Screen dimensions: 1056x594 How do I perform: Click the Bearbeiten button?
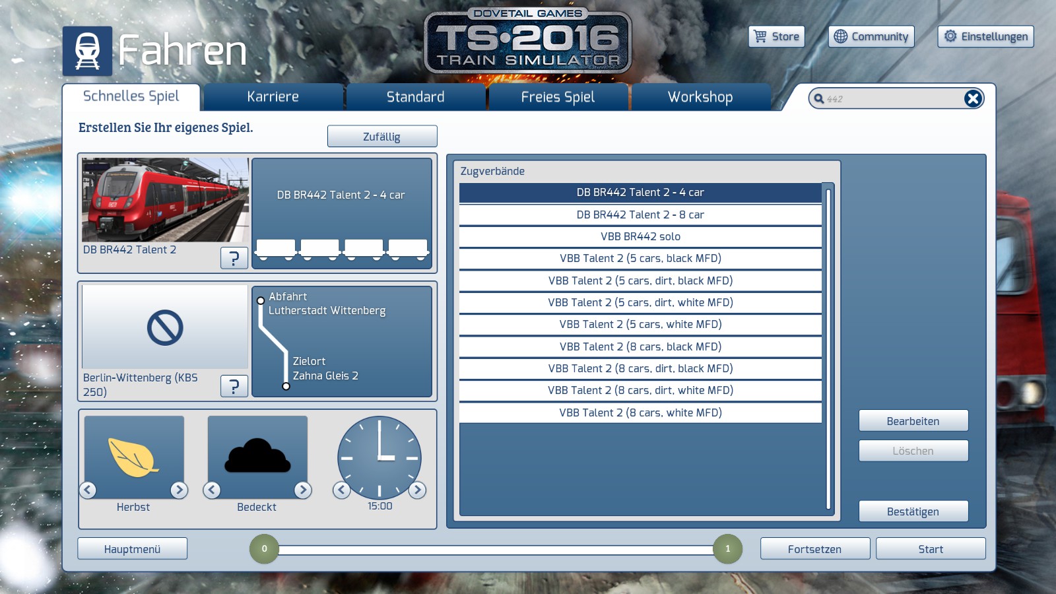(913, 421)
